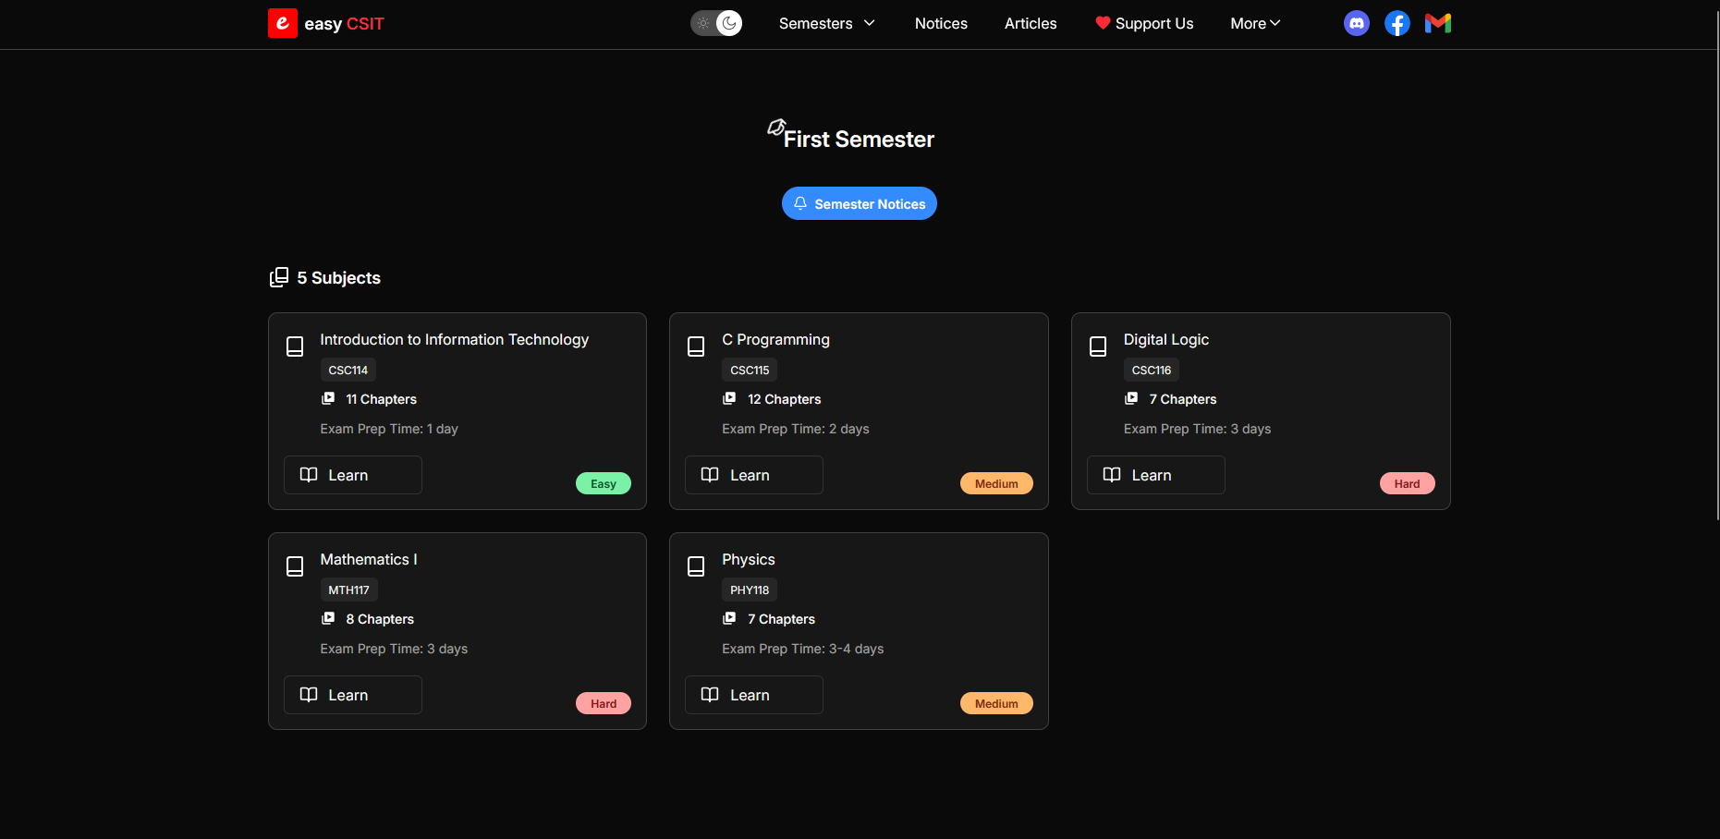Screen dimensions: 1720x839
Task: Open the Facebook icon link
Action: (1397, 23)
